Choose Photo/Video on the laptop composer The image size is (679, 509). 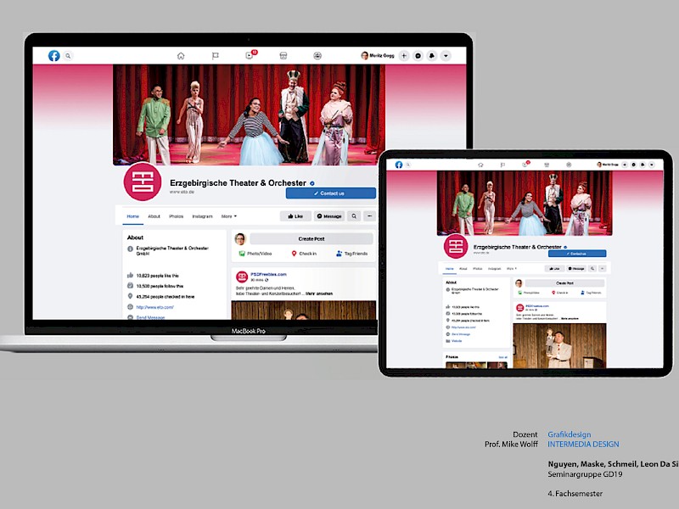255,254
